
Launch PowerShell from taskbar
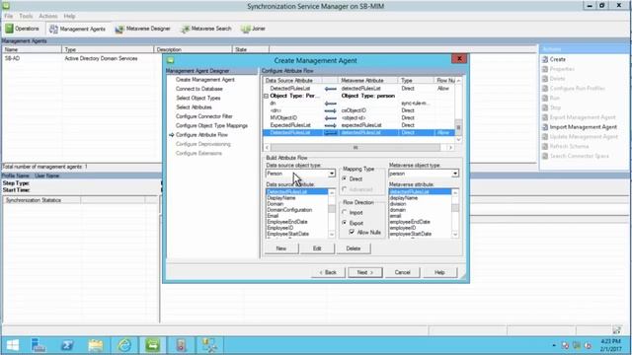[67, 345]
